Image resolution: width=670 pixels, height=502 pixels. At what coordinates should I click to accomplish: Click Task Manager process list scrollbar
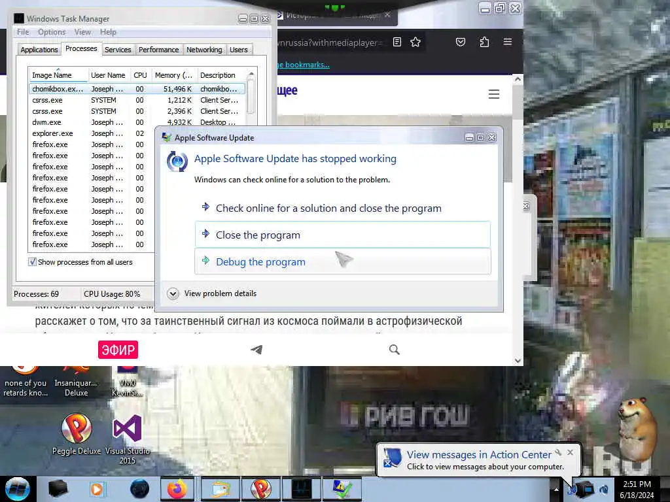pos(251,97)
